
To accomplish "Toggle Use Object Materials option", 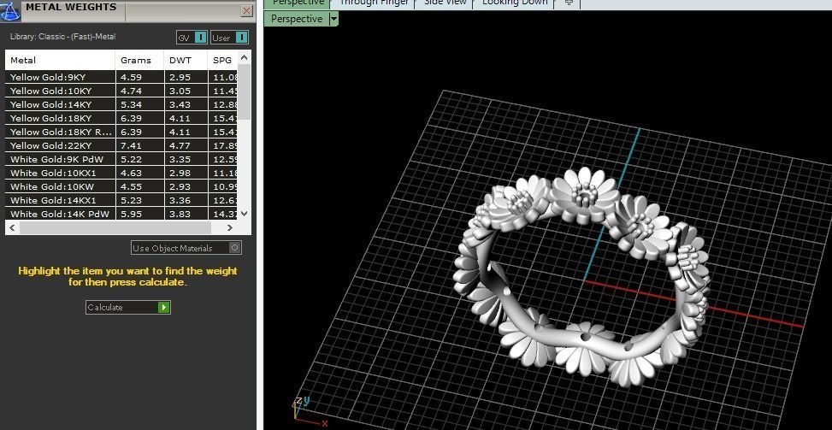I will point(186,248).
